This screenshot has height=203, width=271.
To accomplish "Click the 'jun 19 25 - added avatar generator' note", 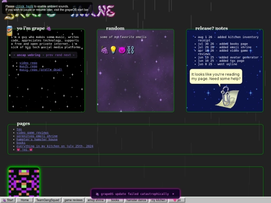I will coord(228,57).
